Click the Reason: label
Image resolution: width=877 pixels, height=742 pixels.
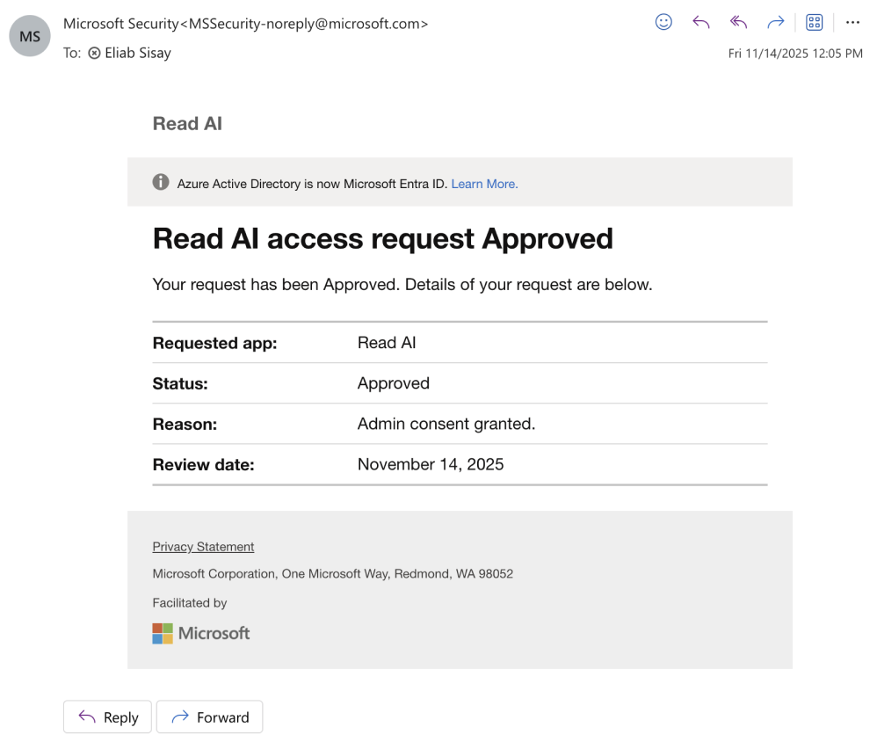click(185, 424)
